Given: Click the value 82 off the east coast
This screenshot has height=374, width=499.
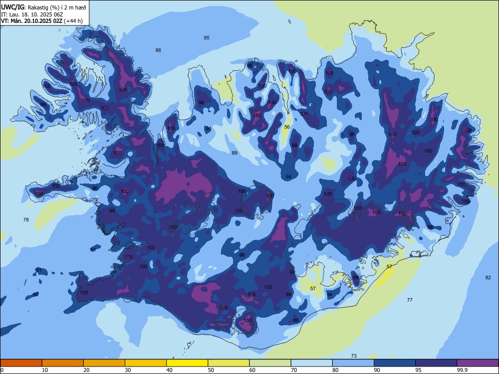Looking at the screenshot, I should 488,277.
